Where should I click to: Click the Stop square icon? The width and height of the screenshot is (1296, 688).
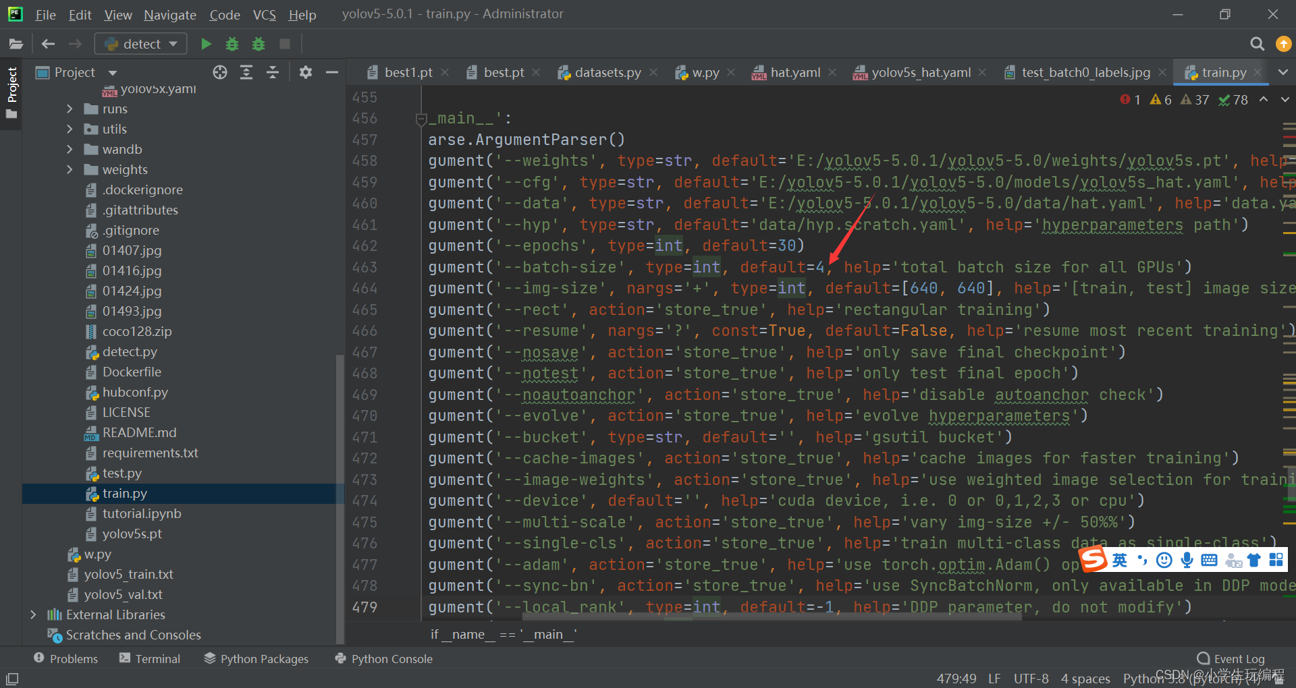285,44
